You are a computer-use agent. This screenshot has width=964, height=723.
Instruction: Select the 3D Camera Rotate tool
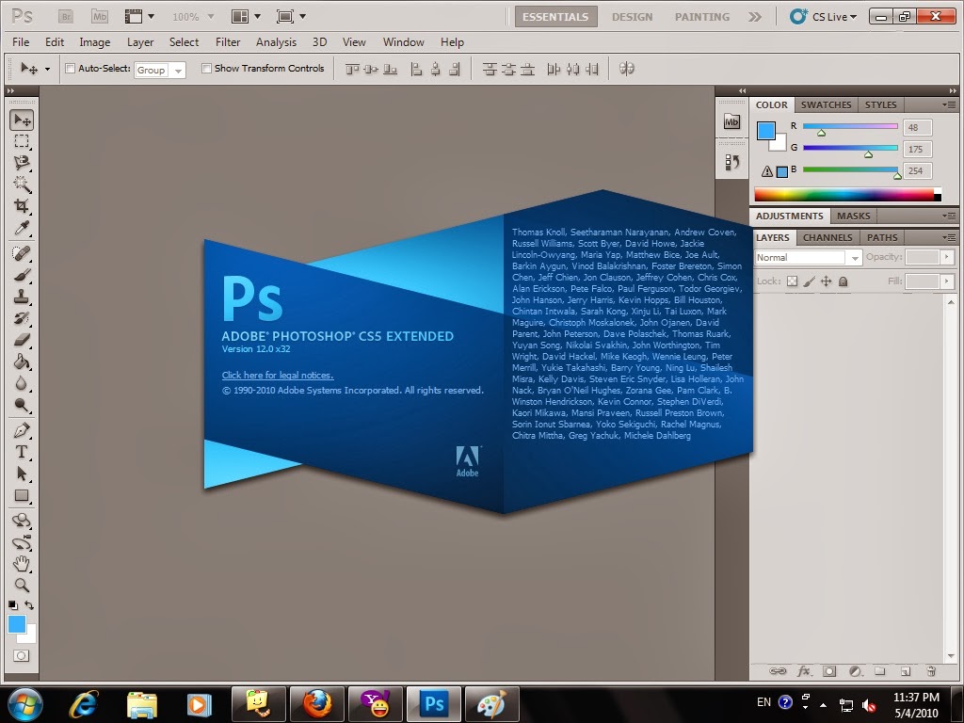22,542
